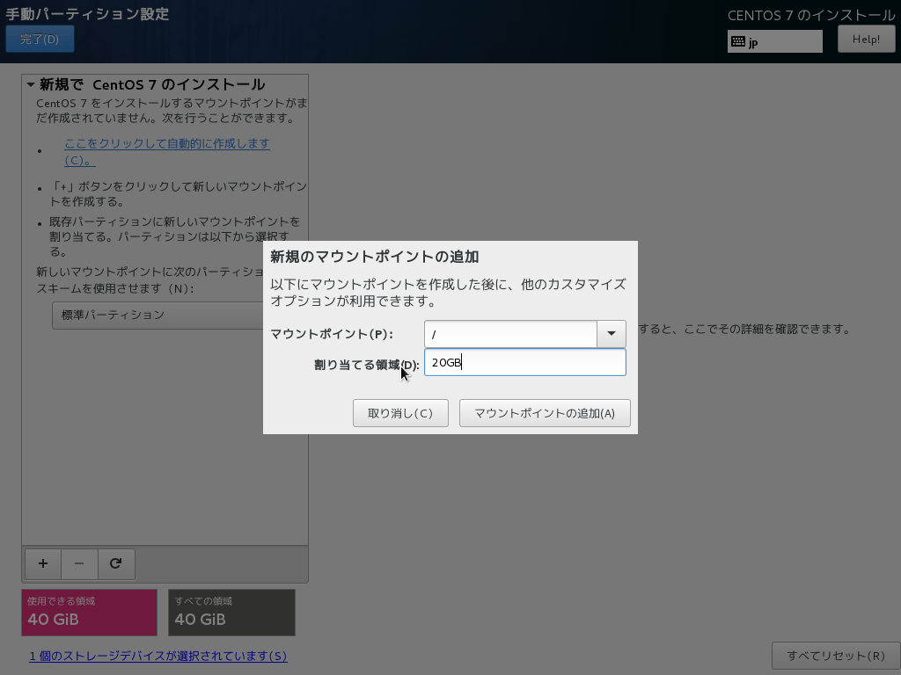Open installer Help!

[866, 38]
